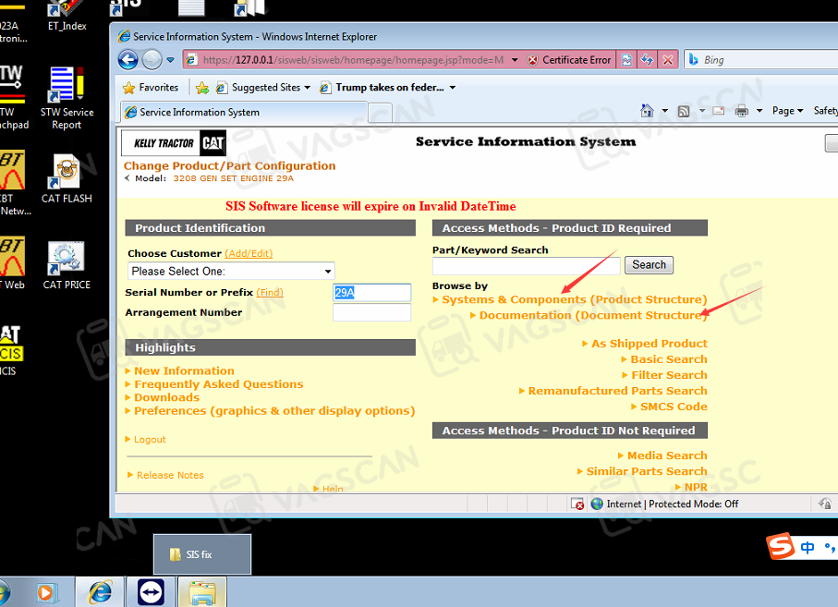Click the Internet Explorer taskbar icon

click(100, 591)
